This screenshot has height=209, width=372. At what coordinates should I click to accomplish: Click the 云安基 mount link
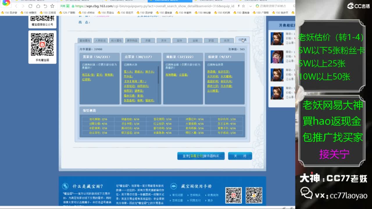coord(183,75)
